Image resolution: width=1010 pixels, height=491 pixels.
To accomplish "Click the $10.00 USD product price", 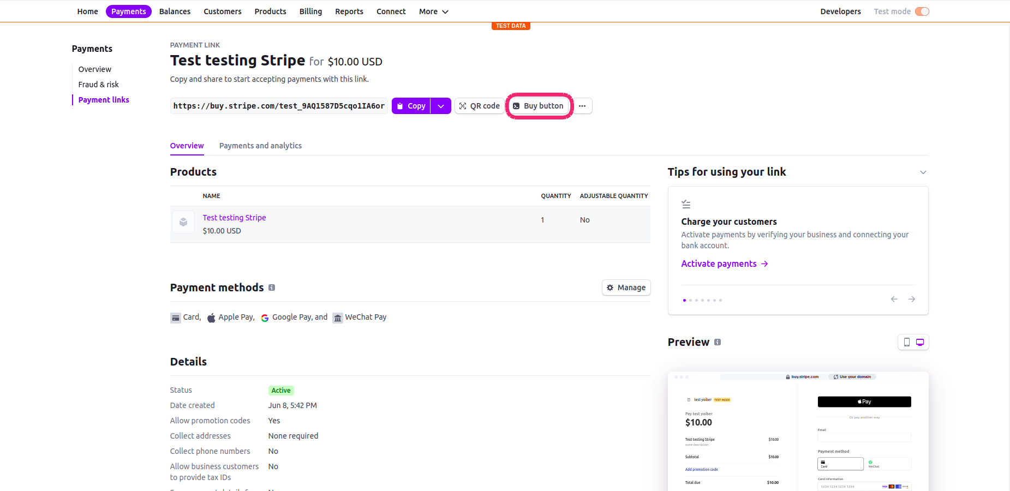I will coord(222,231).
